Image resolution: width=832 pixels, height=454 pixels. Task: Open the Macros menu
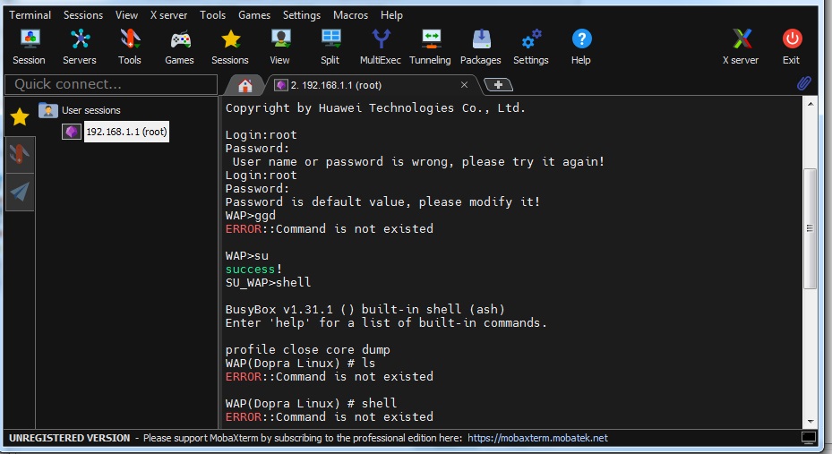(351, 15)
